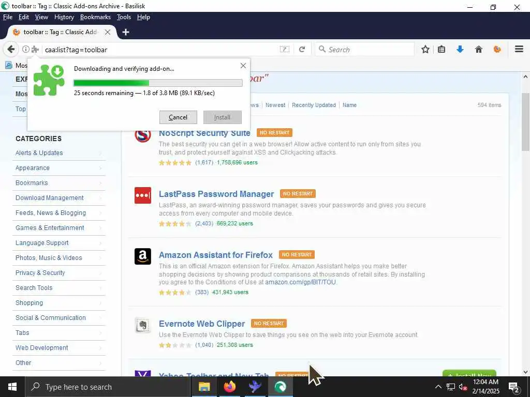The height and width of the screenshot is (397, 530).
Task: Expand Download Management category
Action: point(59,198)
